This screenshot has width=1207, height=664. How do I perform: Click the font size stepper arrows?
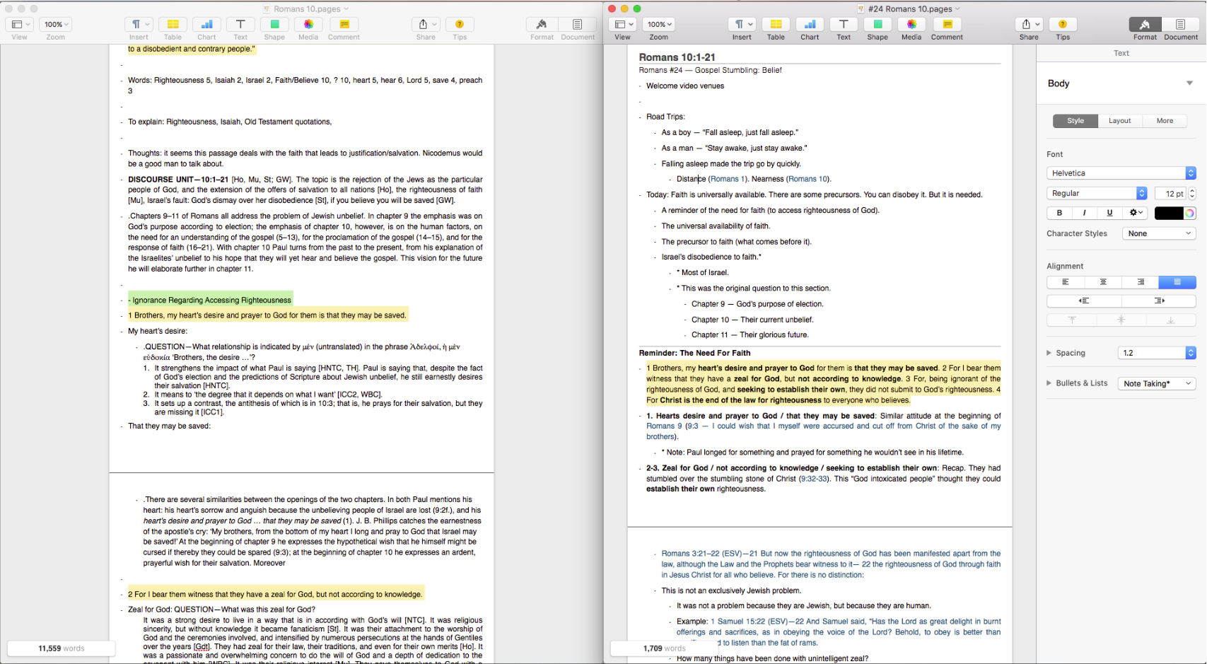pyautogui.click(x=1192, y=193)
